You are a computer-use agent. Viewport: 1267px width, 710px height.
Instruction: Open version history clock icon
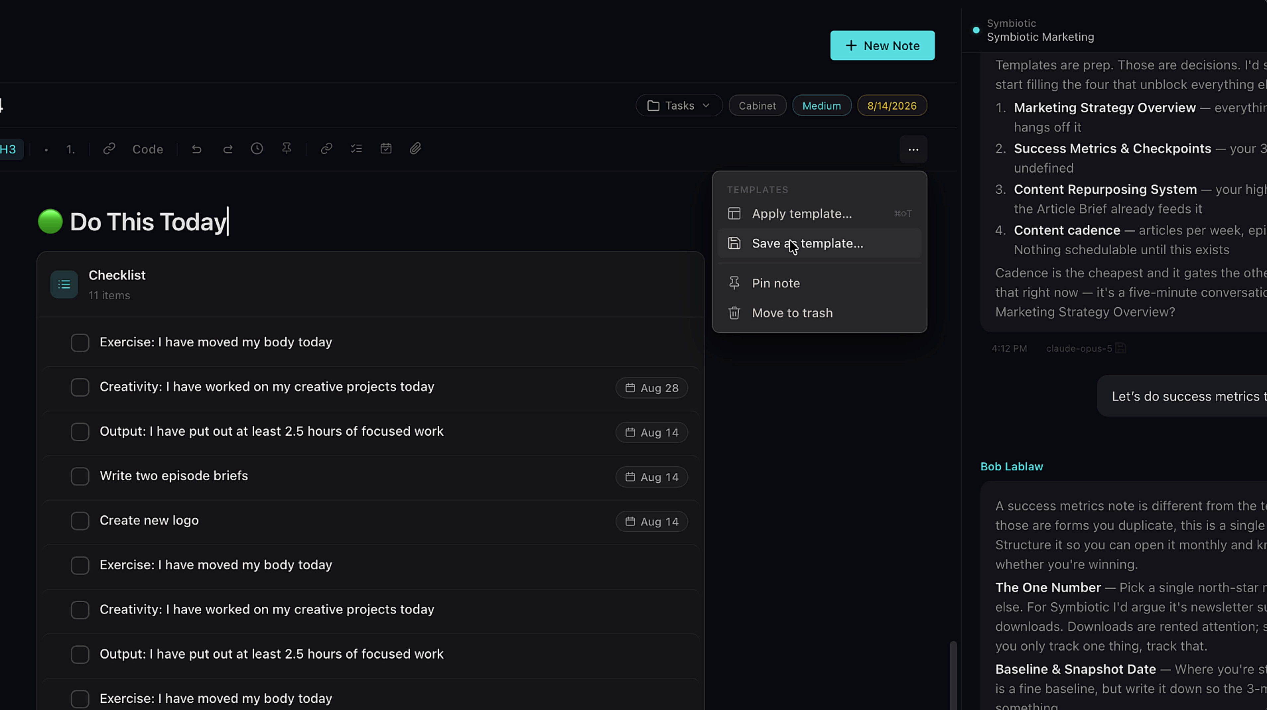(257, 148)
